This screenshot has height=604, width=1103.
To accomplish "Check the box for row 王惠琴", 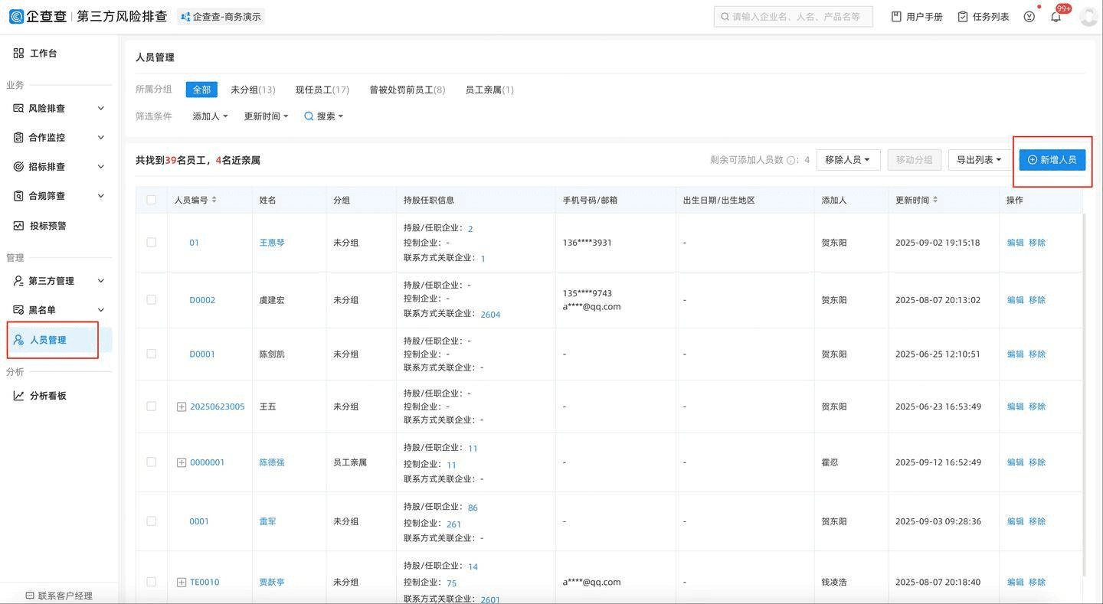I will tap(151, 242).
